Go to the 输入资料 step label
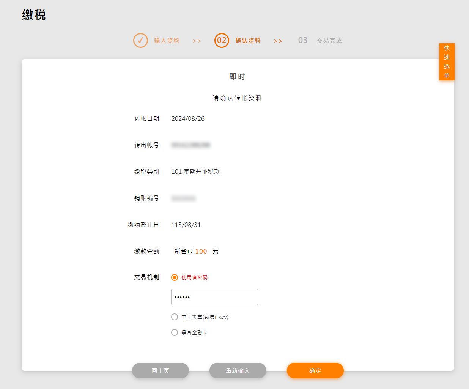469x389 pixels. pyautogui.click(x=167, y=41)
